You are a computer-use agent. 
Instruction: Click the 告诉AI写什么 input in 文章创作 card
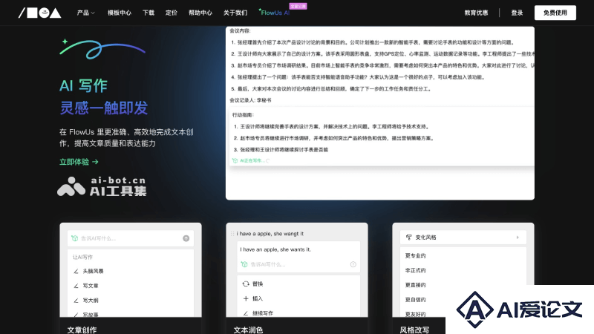pyautogui.click(x=131, y=238)
